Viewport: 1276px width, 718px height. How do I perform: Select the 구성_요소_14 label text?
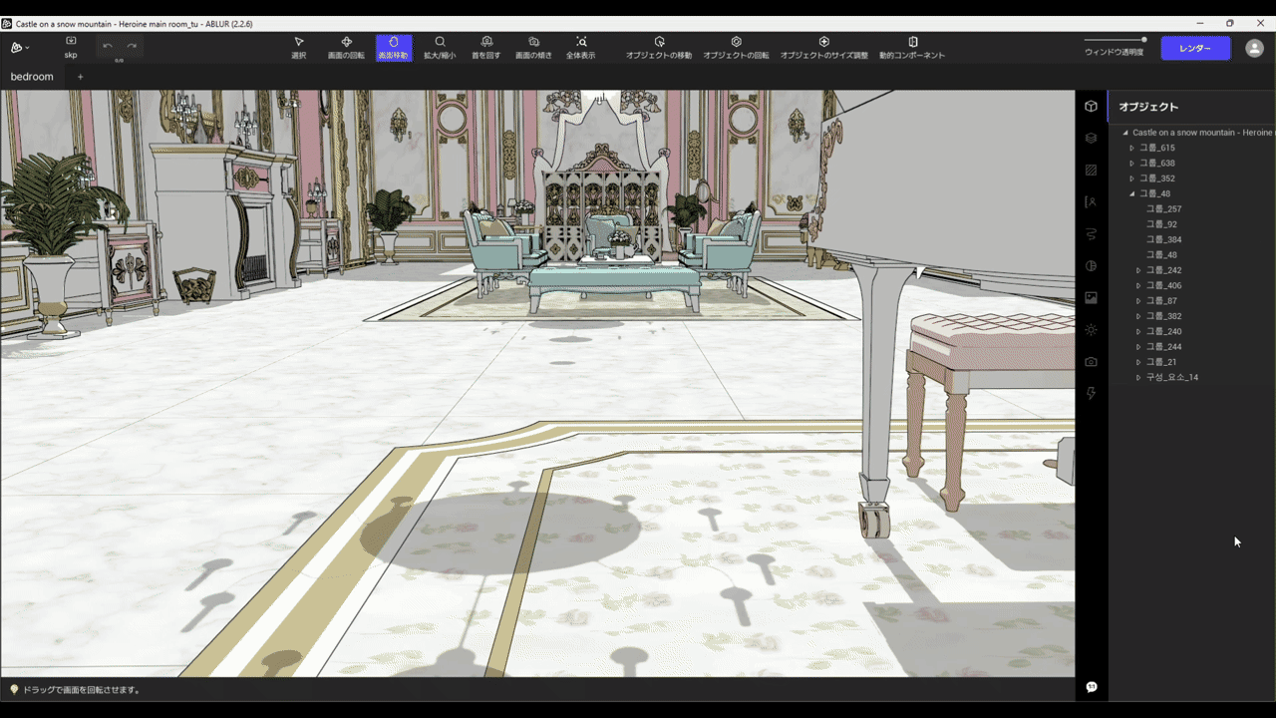pos(1172,378)
